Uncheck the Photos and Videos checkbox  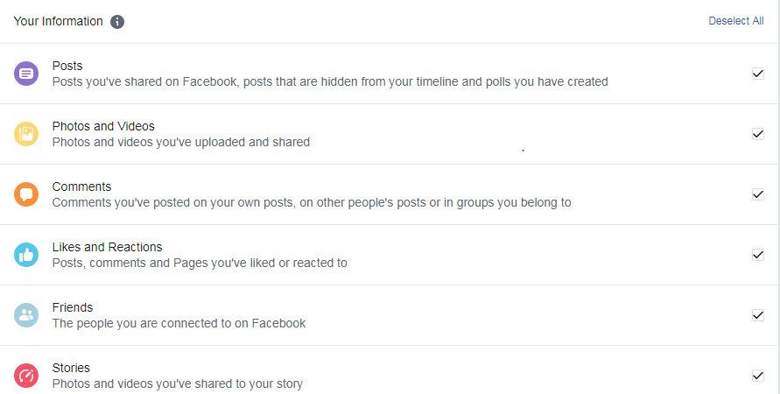pyautogui.click(x=758, y=134)
